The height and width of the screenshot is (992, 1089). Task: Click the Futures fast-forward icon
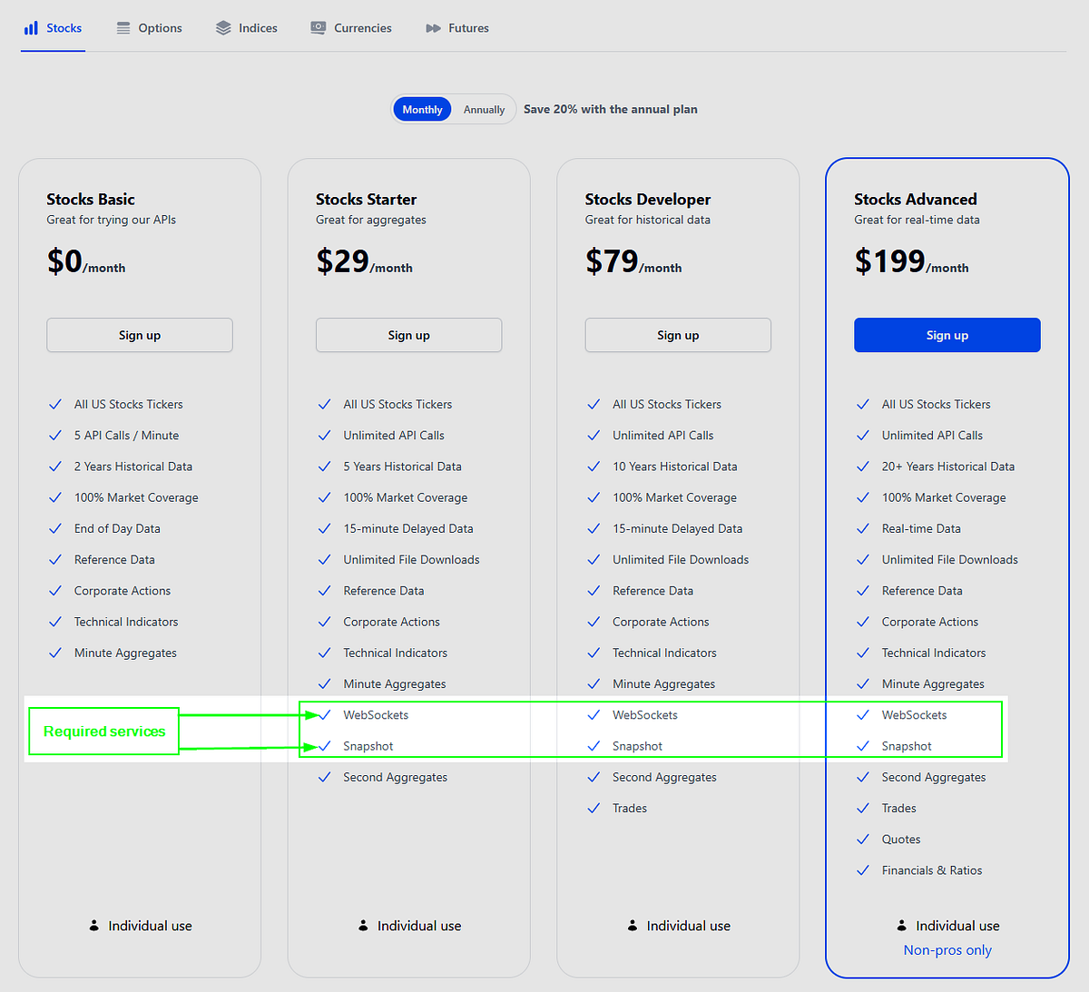[433, 28]
